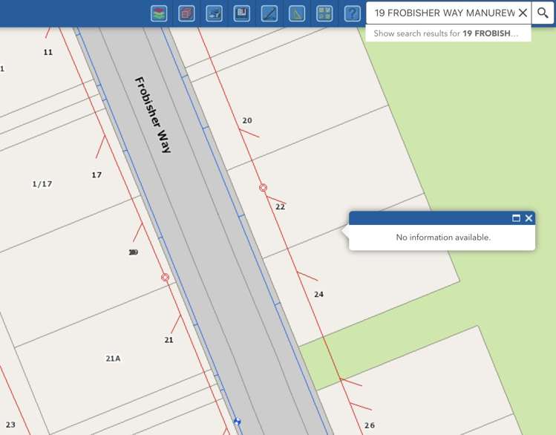The width and height of the screenshot is (556, 435).
Task: Click the blue marker at bottom of road
Action: click(237, 422)
